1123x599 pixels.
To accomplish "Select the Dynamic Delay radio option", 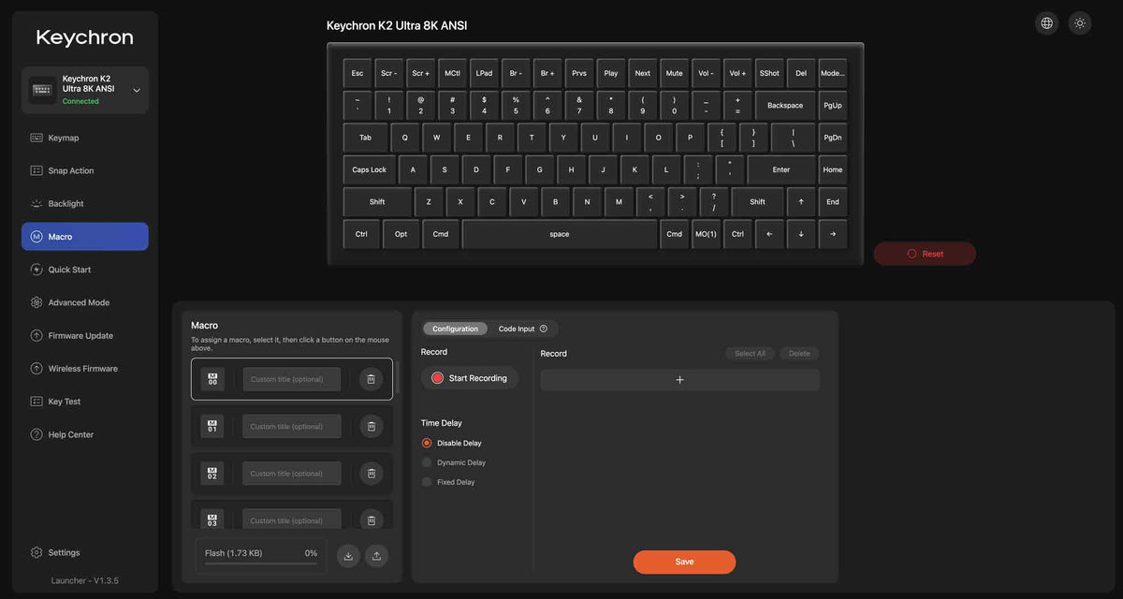I will click(x=427, y=462).
